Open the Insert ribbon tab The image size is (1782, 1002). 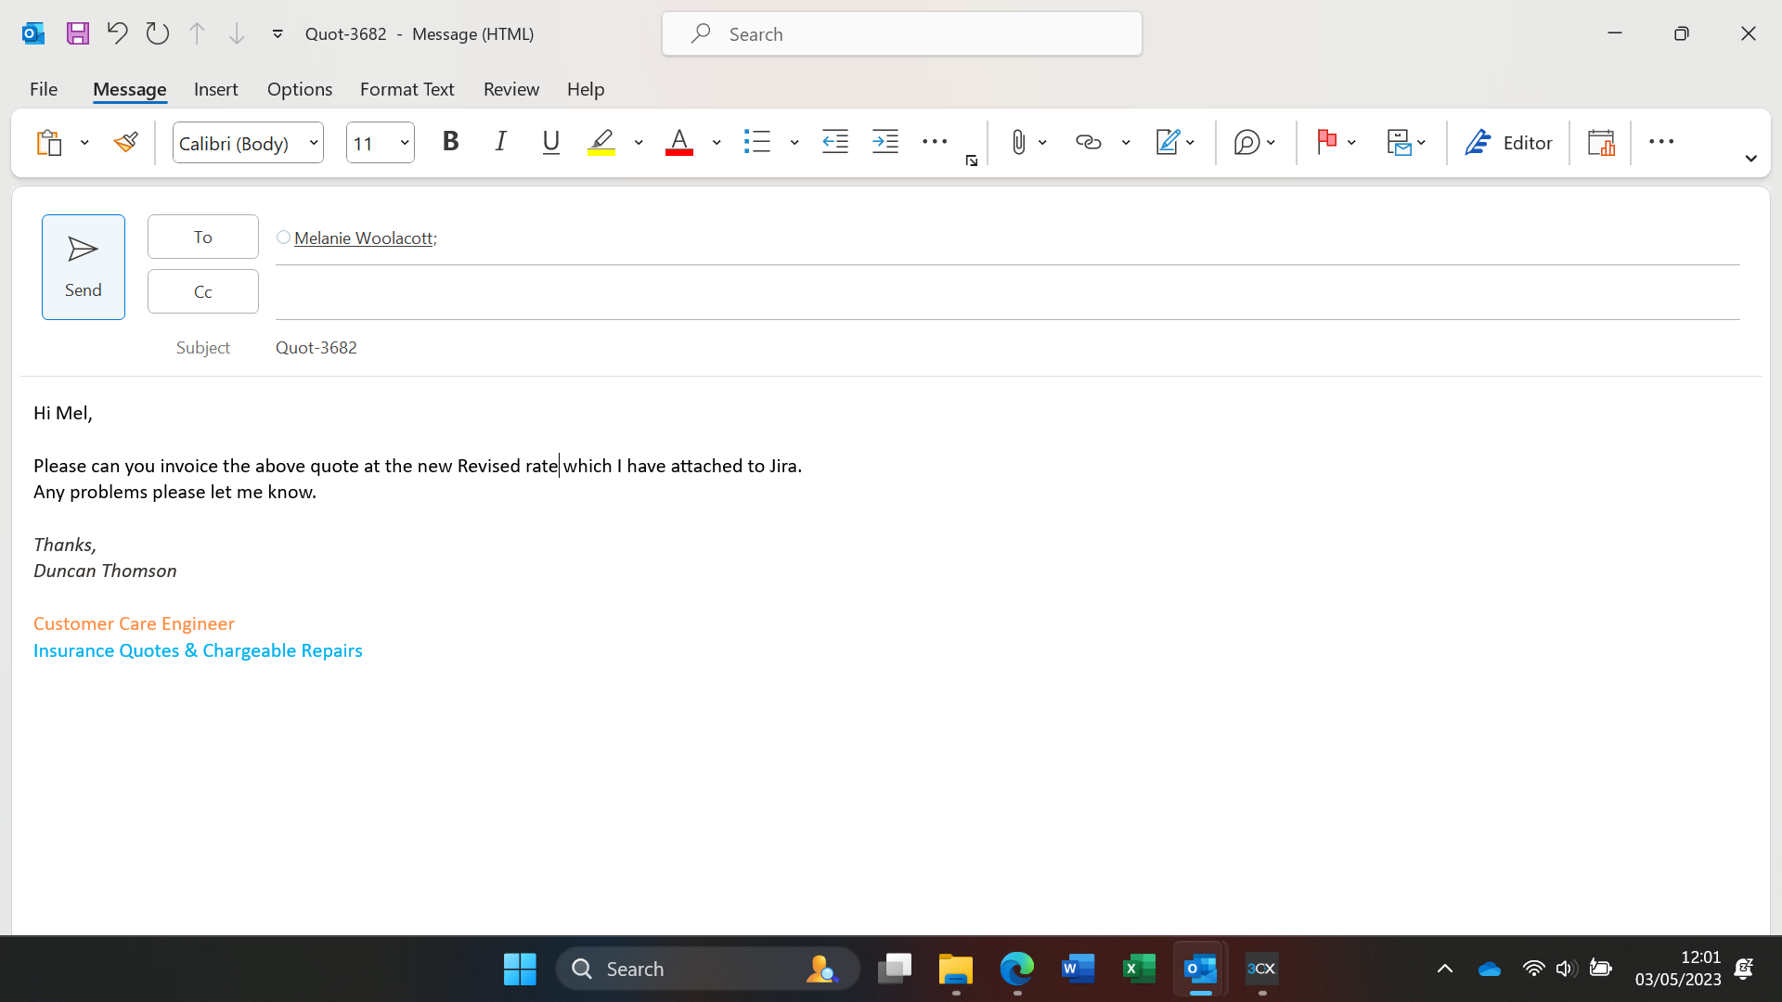pos(215,89)
